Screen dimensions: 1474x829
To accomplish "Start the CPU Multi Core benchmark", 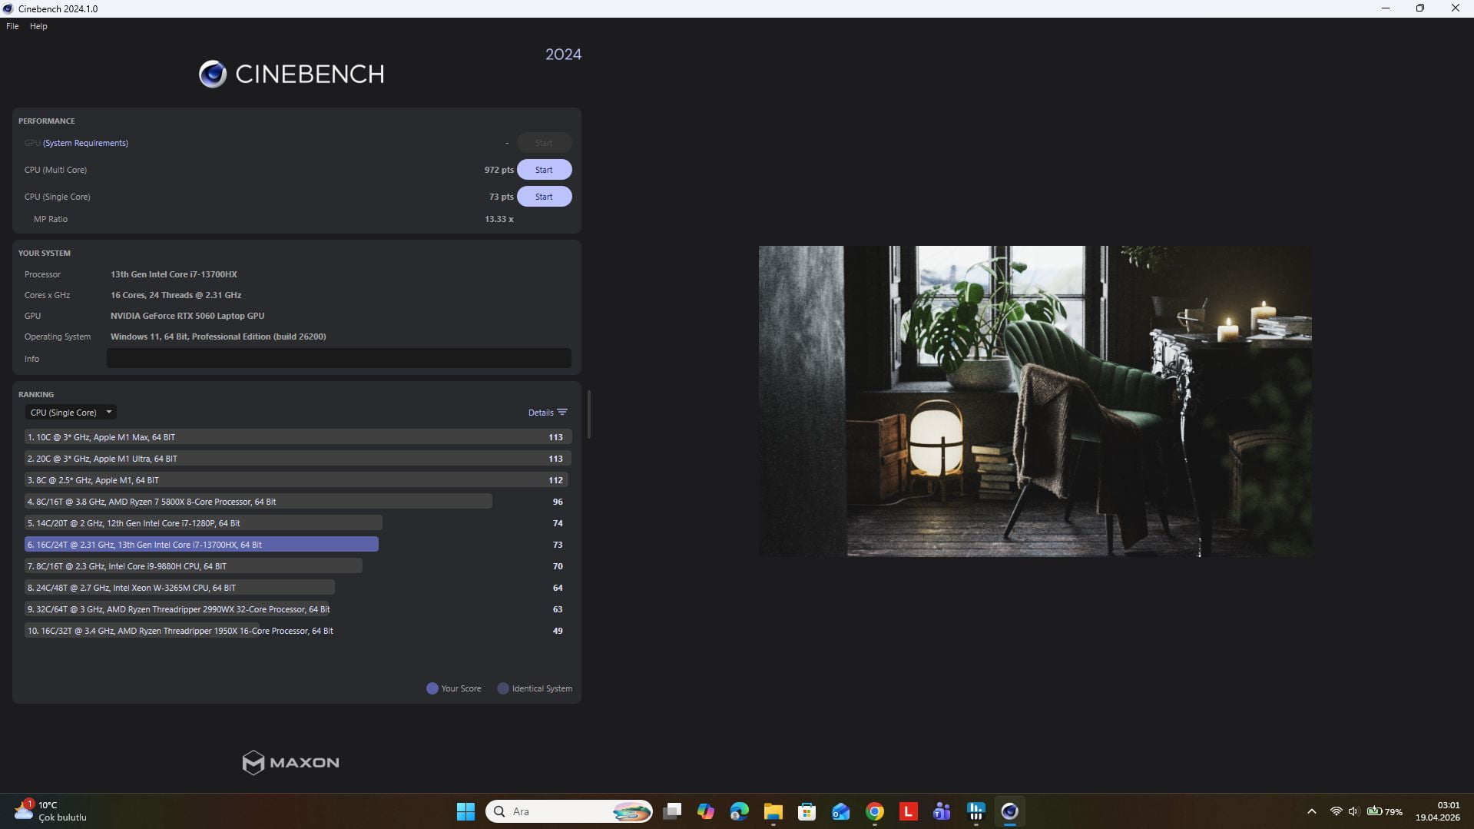I will (544, 170).
